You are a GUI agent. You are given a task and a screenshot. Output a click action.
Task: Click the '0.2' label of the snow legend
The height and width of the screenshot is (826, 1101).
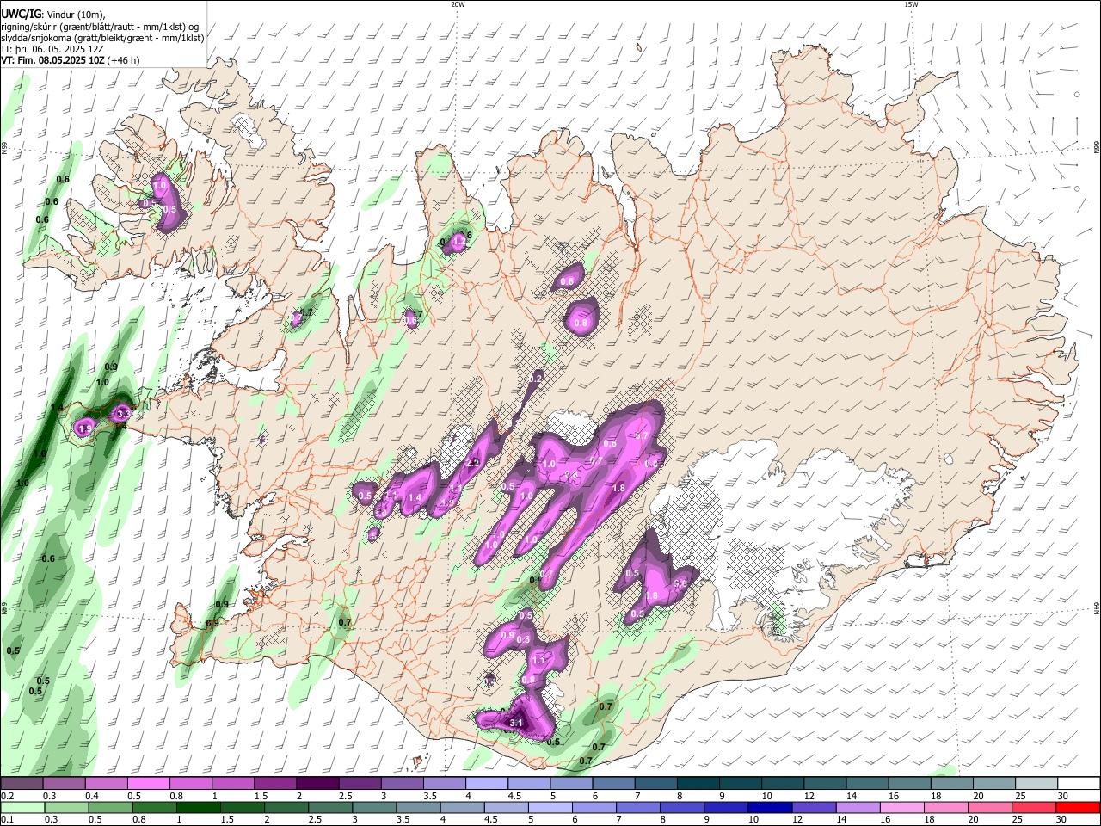(x=7, y=796)
